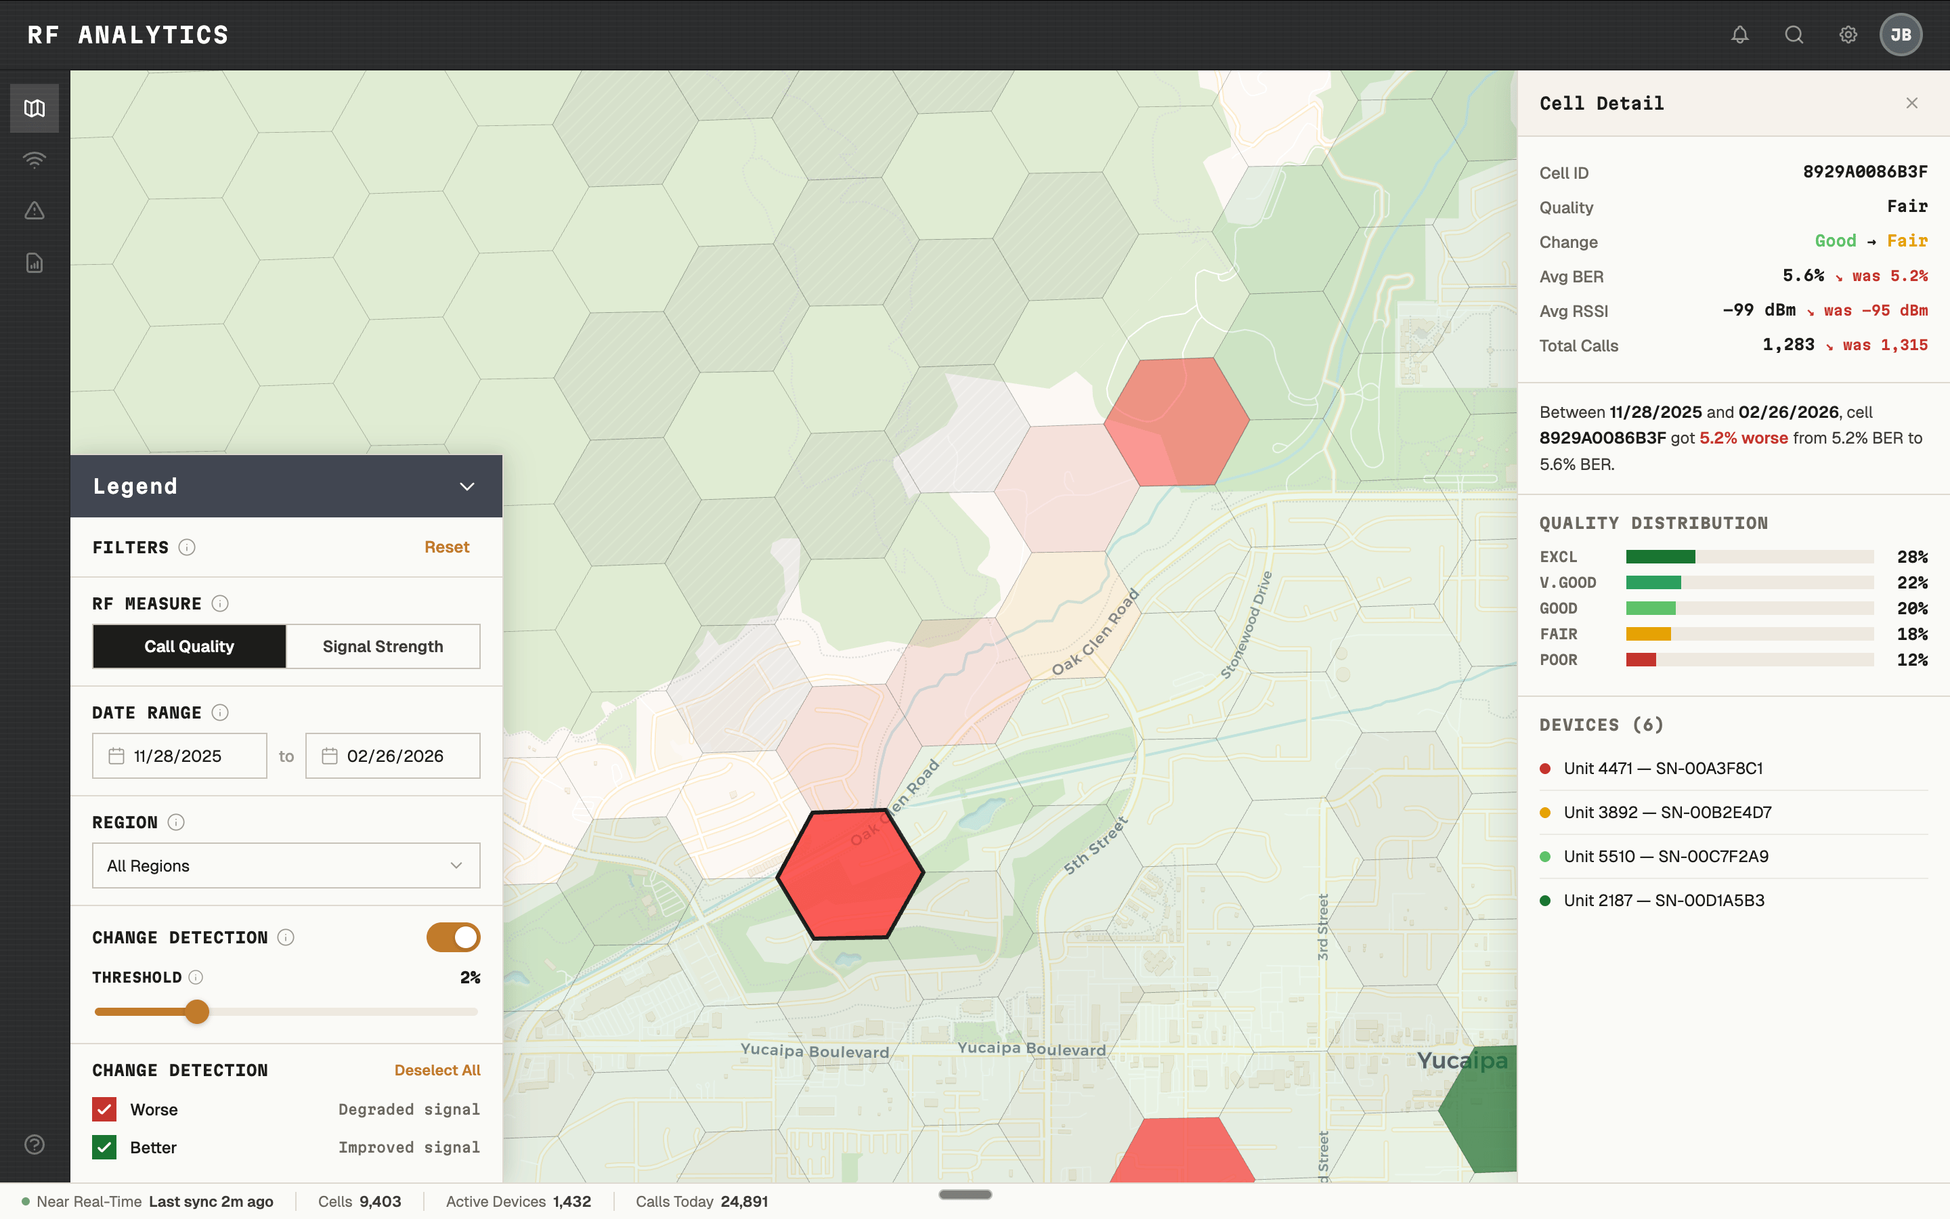The width and height of the screenshot is (1950, 1219).
Task: Click the help question mark icon
Action: 34,1144
